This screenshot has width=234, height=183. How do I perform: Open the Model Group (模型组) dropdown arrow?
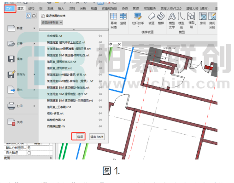coord(196,25)
